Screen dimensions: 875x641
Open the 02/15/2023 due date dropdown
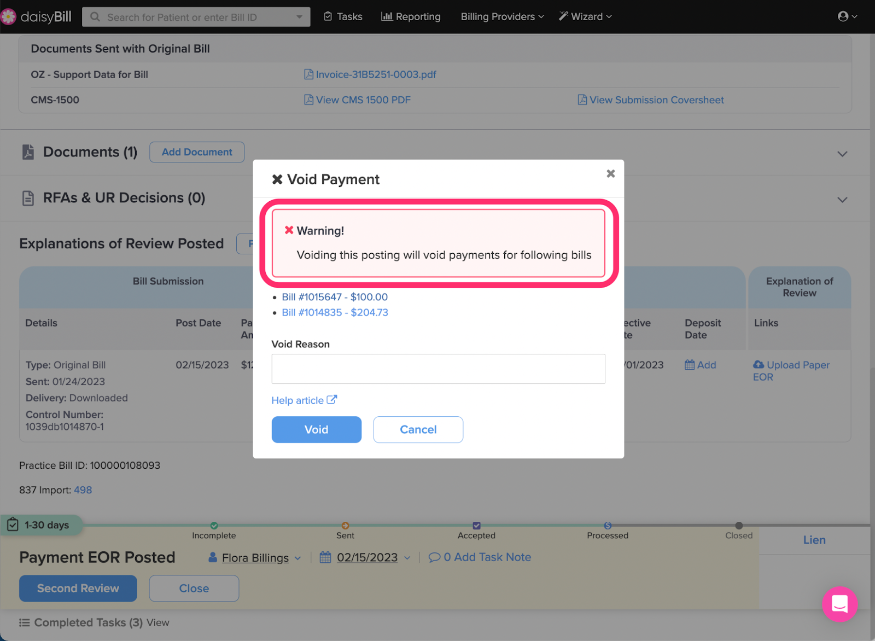(366, 557)
